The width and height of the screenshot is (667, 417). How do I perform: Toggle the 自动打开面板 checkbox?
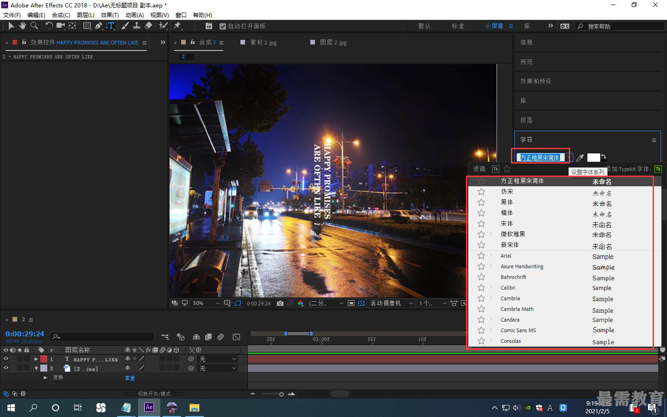coord(223,26)
